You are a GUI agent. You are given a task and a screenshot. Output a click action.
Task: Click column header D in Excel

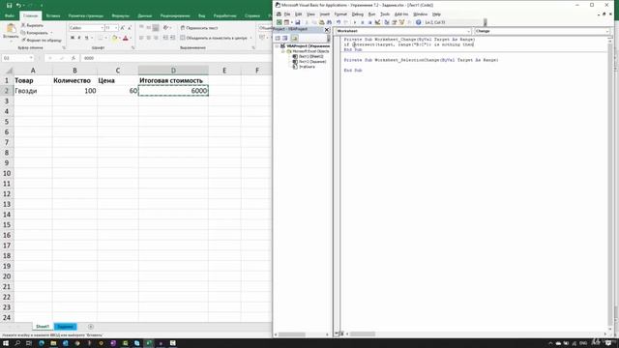coord(173,71)
